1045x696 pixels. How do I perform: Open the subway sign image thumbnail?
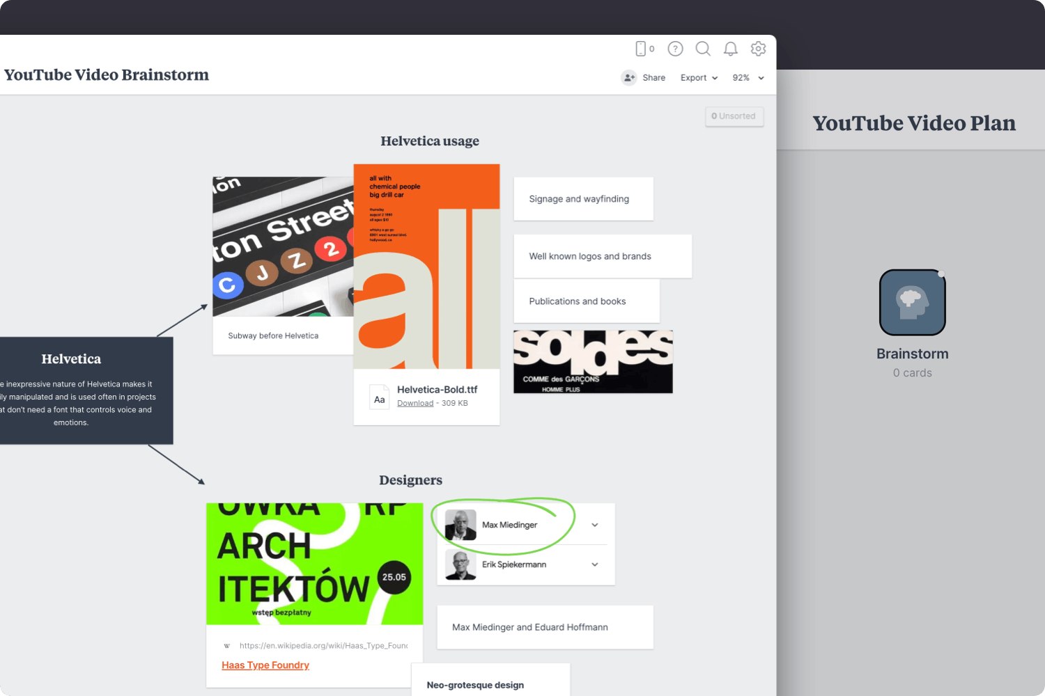click(x=283, y=246)
